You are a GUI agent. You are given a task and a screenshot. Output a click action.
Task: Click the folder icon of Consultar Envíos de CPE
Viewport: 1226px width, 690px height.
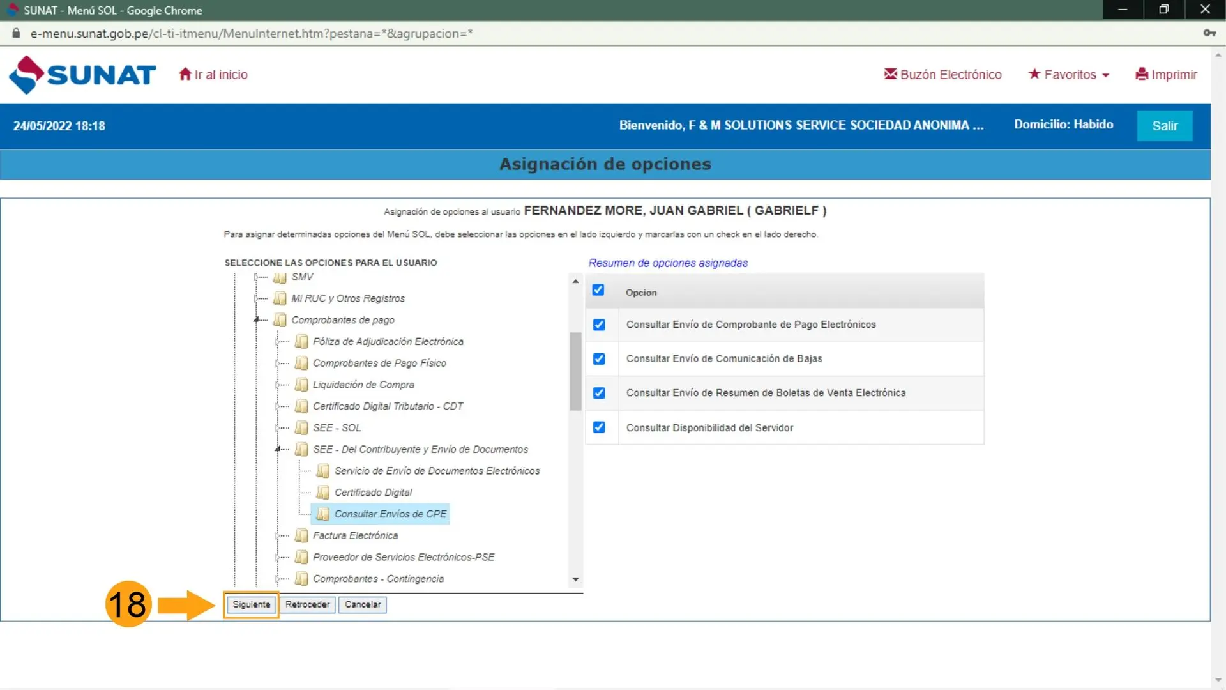point(323,514)
